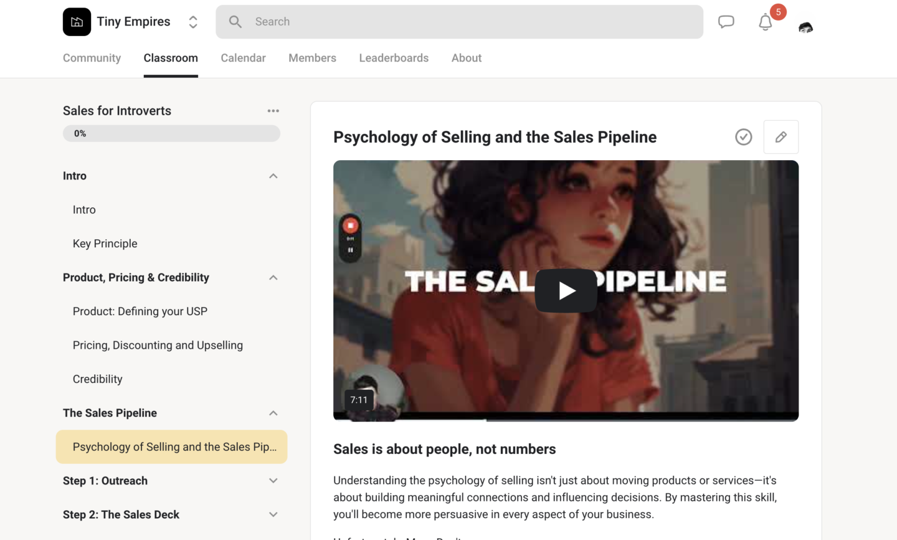The height and width of the screenshot is (540, 897).
Task: Click the video progress bar
Action: [x=566, y=417]
